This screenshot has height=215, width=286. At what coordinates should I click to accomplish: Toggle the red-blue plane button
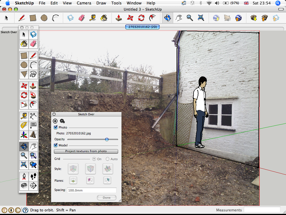click(x=90, y=181)
